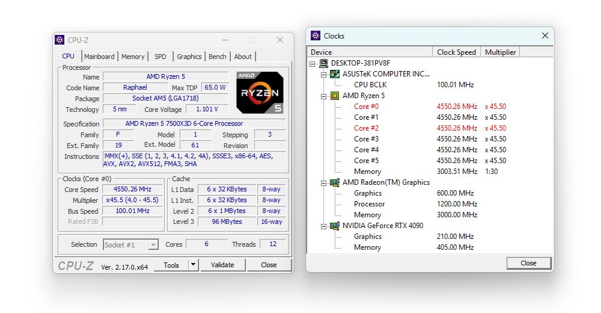Click the Max TDP value 65.0 W
The image size is (601, 313).
215,87
